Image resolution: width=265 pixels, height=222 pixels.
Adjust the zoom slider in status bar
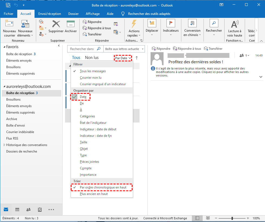(232, 218)
